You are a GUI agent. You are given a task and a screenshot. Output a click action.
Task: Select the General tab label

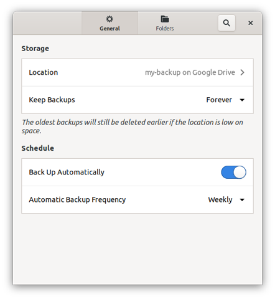(x=110, y=29)
